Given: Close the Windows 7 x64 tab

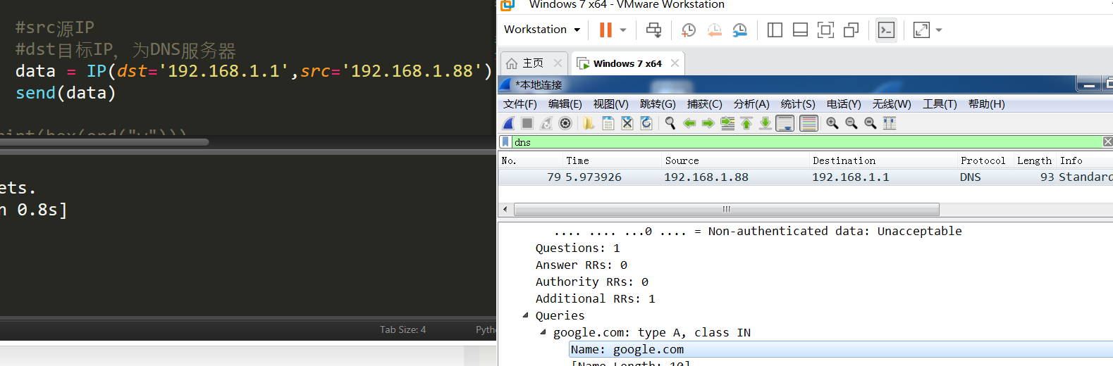Looking at the screenshot, I should coord(675,63).
